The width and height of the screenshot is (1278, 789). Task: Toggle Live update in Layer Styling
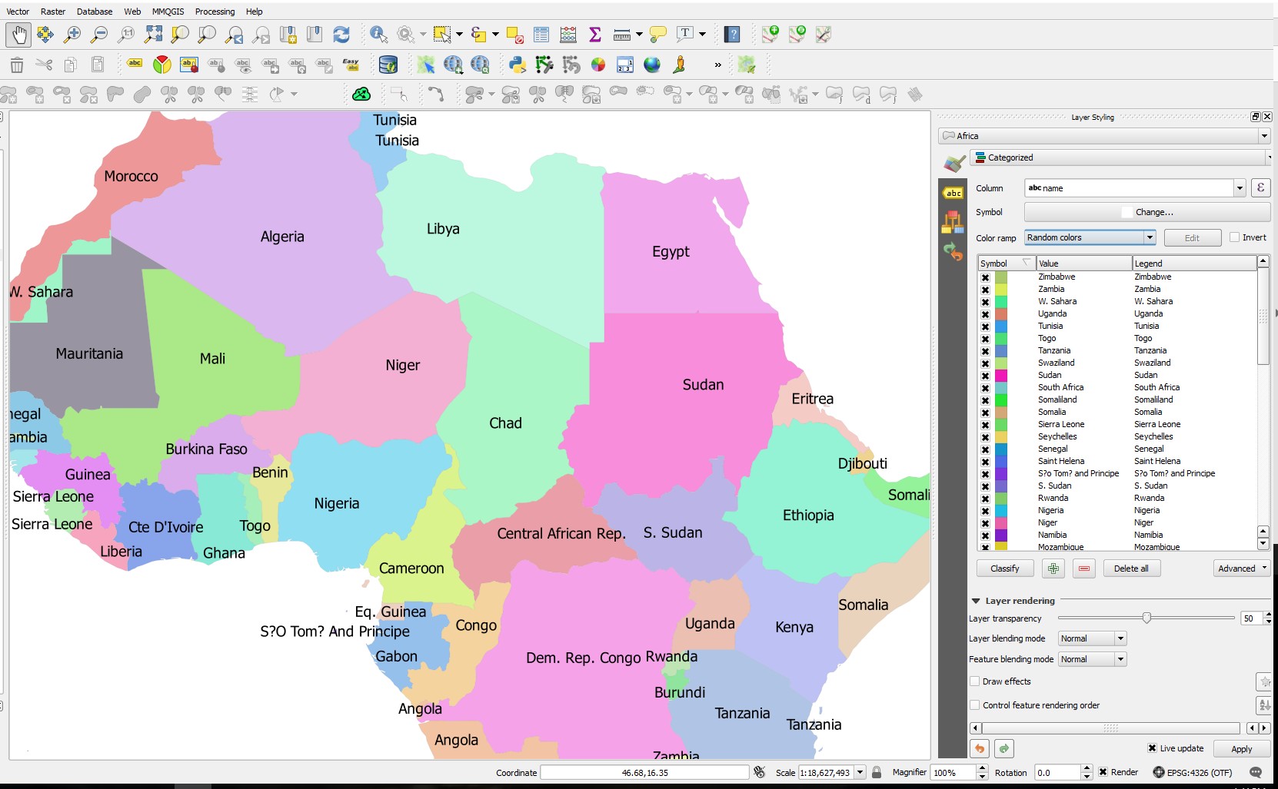tap(1153, 748)
